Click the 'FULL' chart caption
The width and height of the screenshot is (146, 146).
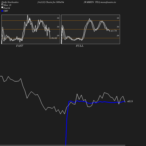click(80, 46)
